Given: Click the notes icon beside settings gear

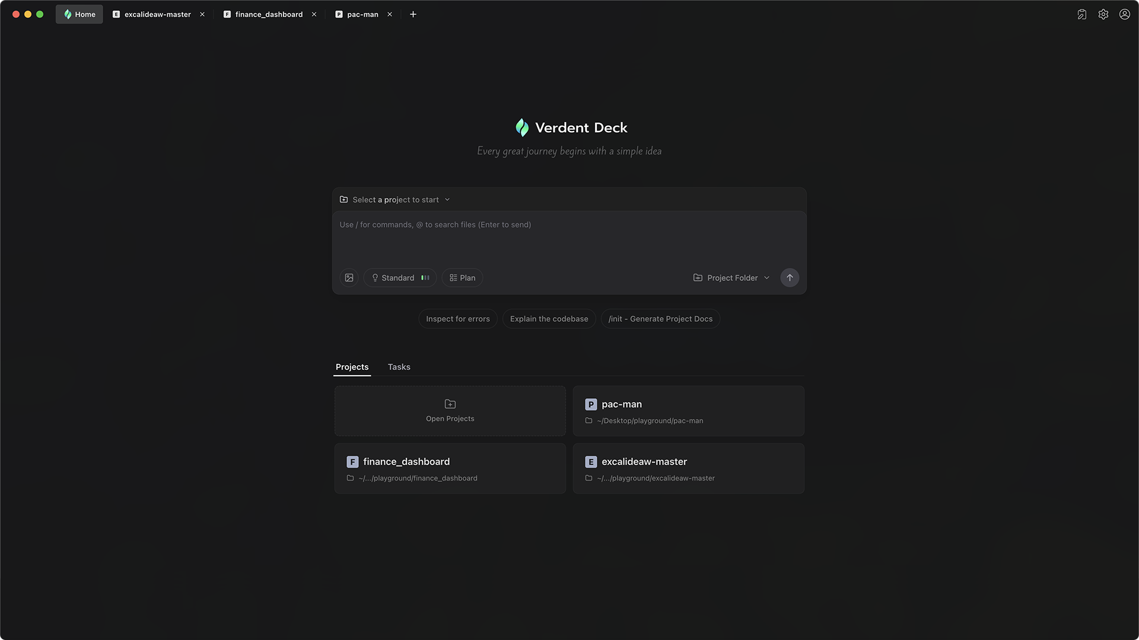Looking at the screenshot, I should [1081, 14].
